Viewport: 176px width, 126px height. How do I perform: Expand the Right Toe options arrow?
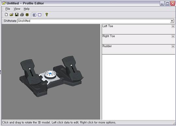(173, 36)
